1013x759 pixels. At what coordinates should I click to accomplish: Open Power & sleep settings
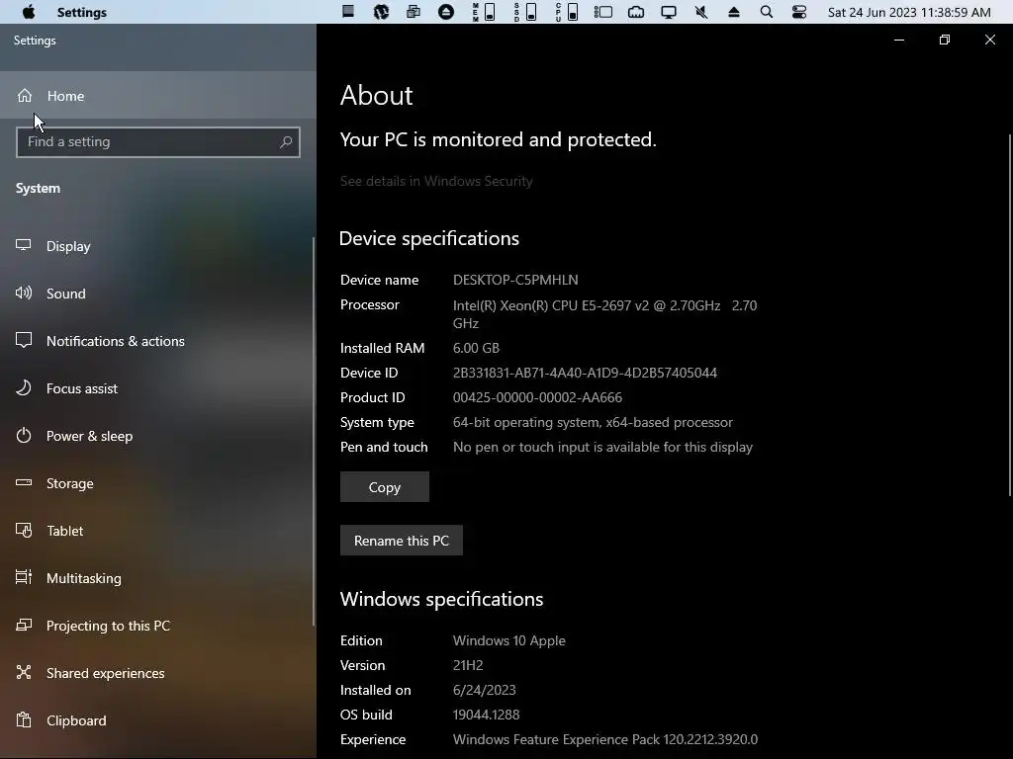click(157, 436)
